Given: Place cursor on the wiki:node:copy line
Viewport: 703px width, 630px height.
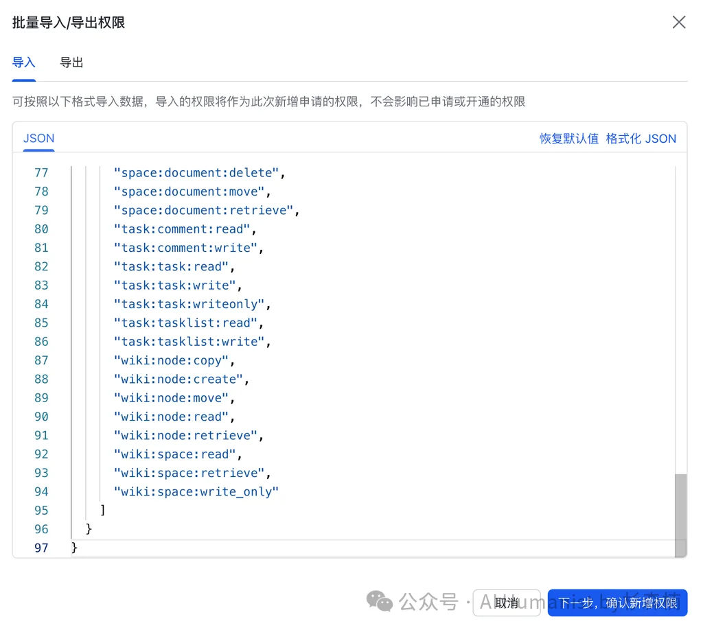Looking at the screenshot, I should (172, 360).
